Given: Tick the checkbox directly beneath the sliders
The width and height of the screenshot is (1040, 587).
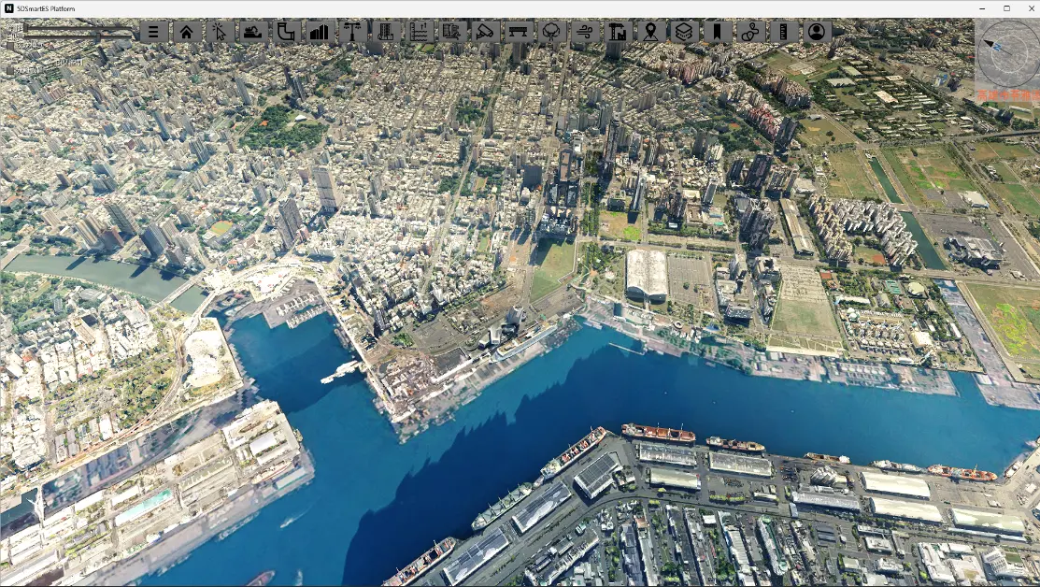Looking at the screenshot, I should pyautogui.click(x=10, y=46).
